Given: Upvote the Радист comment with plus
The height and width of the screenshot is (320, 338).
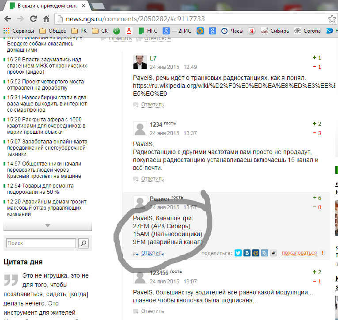Looking at the screenshot, I should 315,198.
